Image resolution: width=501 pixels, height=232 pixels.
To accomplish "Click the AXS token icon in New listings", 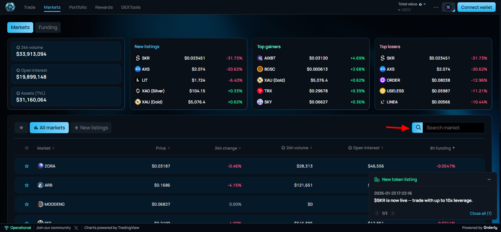I will (138, 69).
